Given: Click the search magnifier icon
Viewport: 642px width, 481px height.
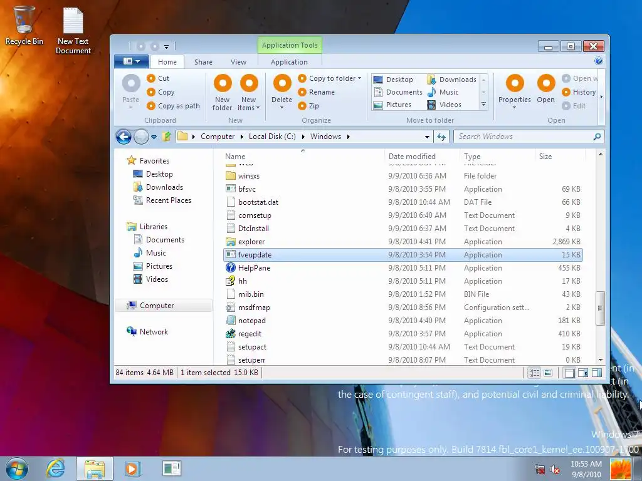Looking at the screenshot, I should (597, 137).
